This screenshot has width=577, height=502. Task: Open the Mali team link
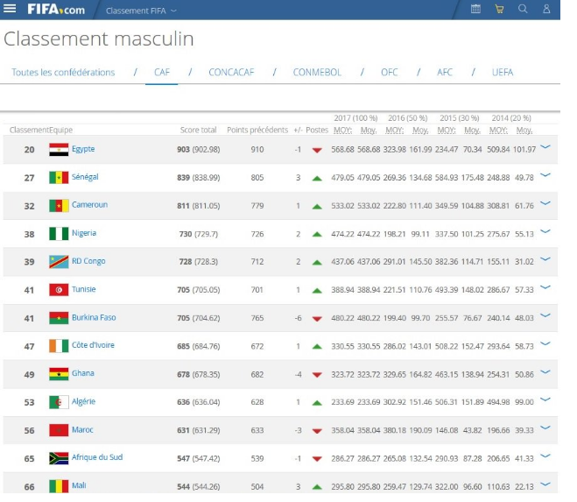tap(79, 485)
